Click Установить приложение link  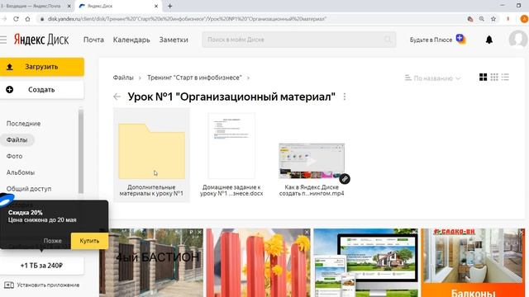(x=42, y=285)
